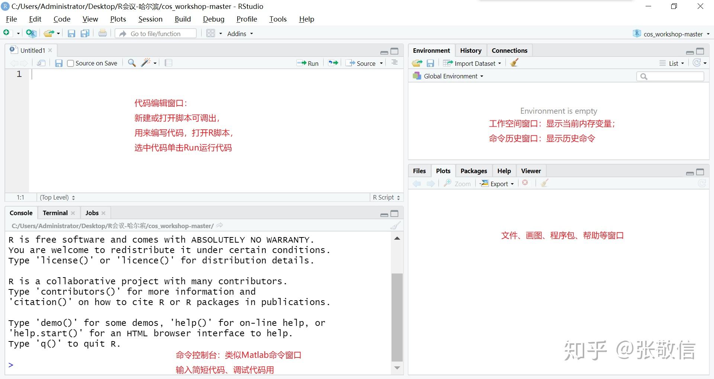
Task: Enable Source on Save
Action: click(70, 63)
